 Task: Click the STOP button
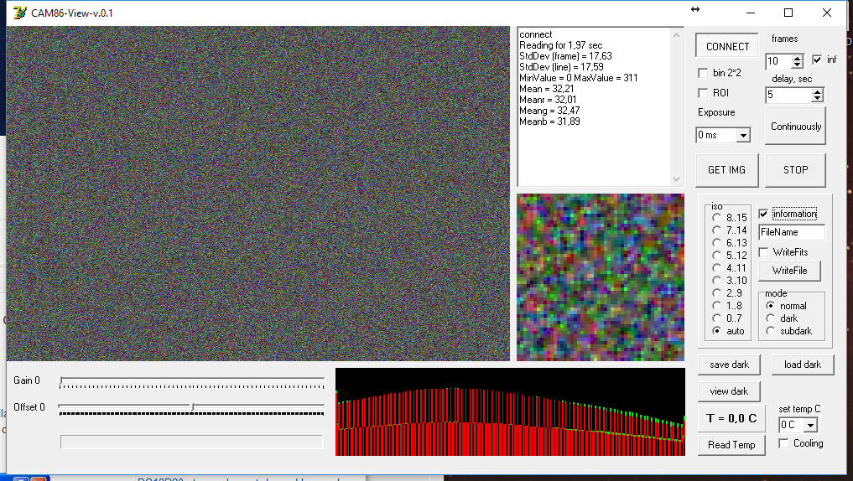795,170
